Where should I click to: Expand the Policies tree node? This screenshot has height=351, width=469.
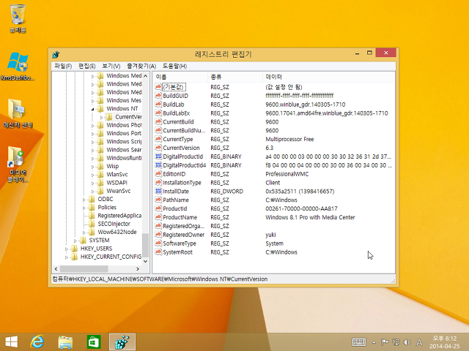pyautogui.click(x=84, y=208)
